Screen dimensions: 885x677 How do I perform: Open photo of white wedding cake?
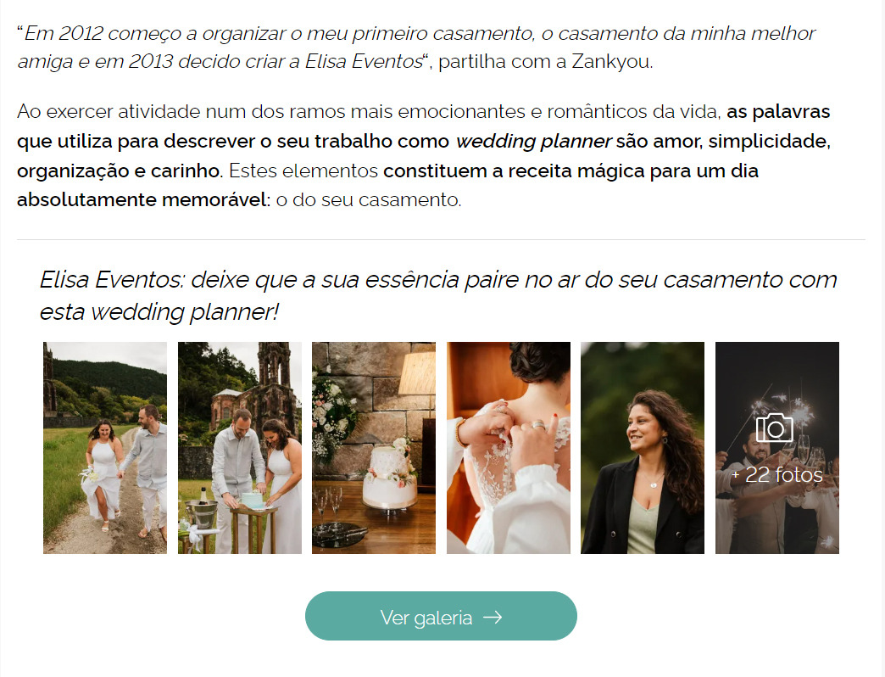point(374,448)
